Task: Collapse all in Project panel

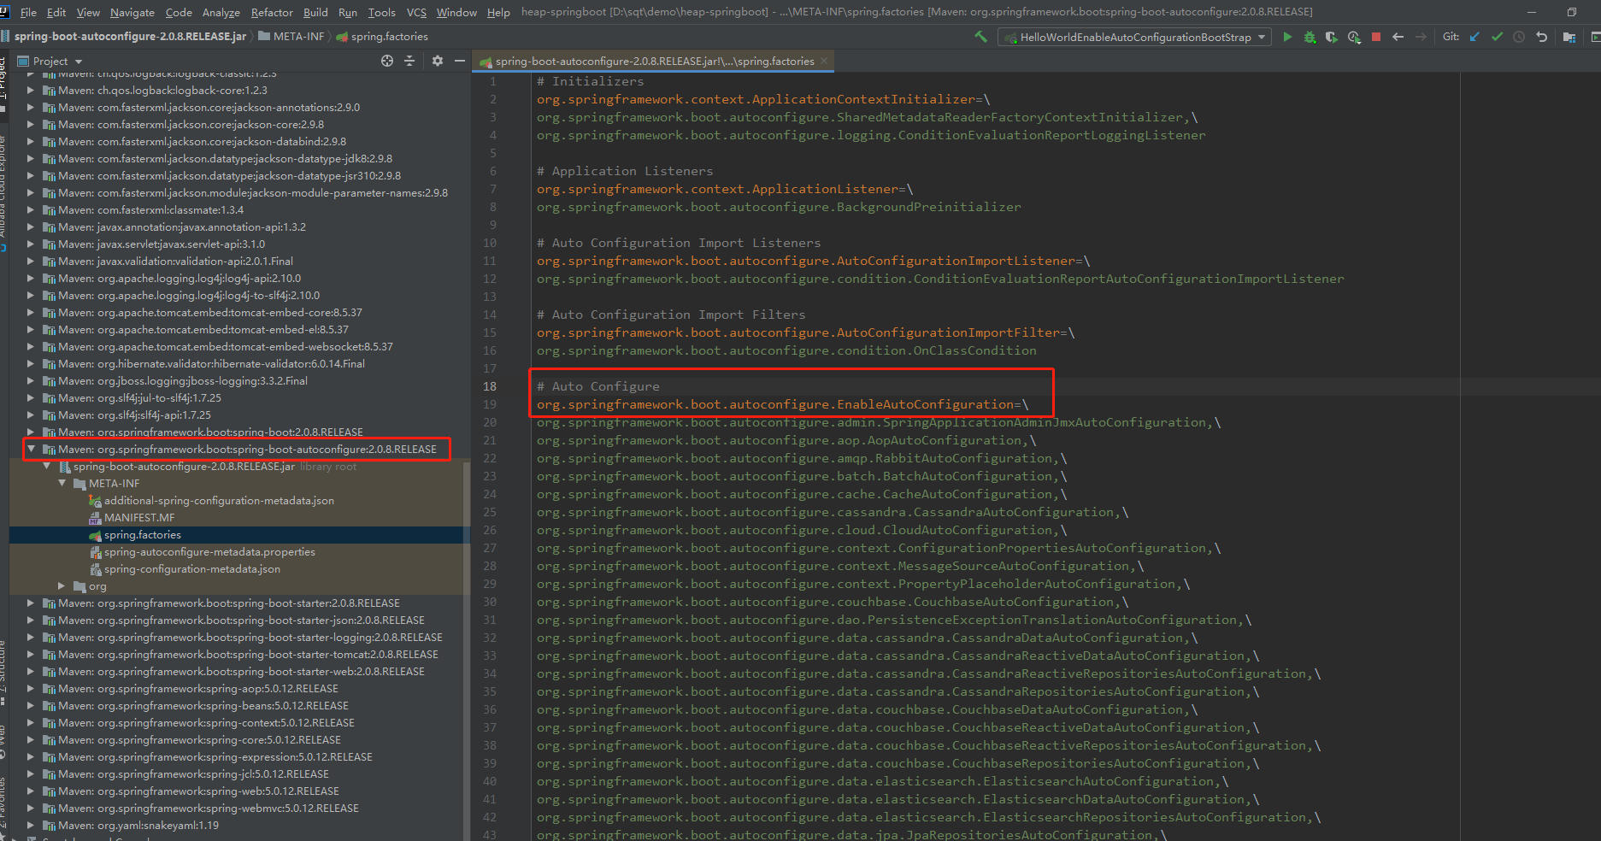Action: [x=409, y=61]
